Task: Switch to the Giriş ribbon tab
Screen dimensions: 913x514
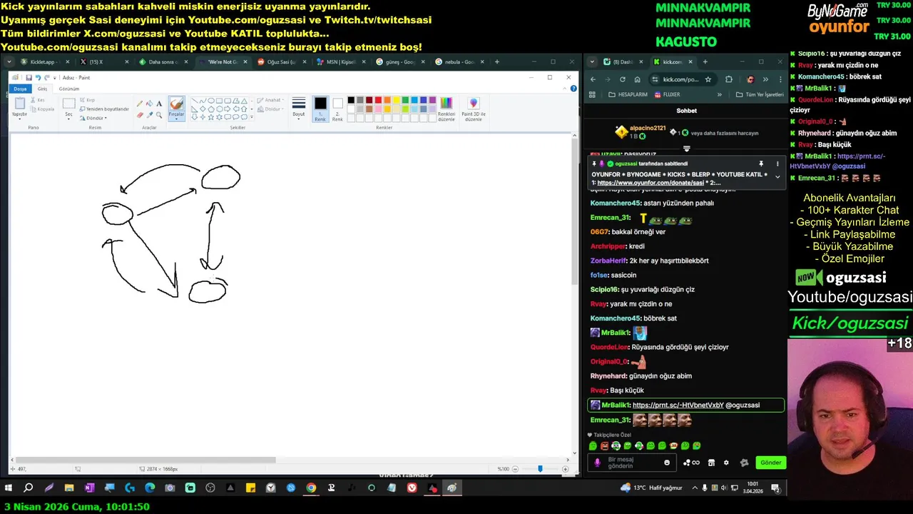Action: click(x=42, y=89)
